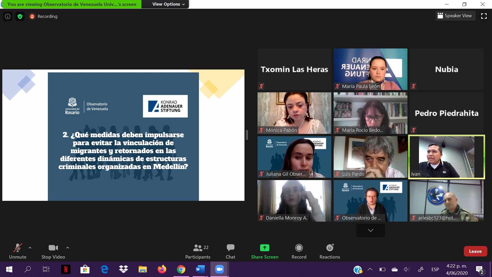Open the View Options dropdown
This screenshot has height=277, width=492.
point(168,4)
